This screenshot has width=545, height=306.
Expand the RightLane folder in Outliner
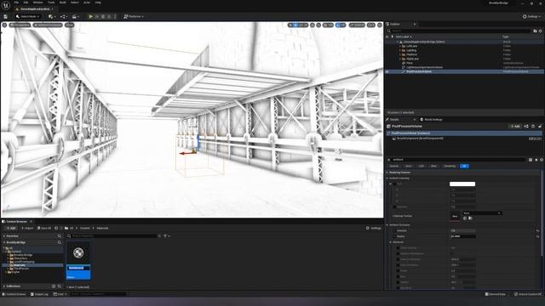(400, 59)
